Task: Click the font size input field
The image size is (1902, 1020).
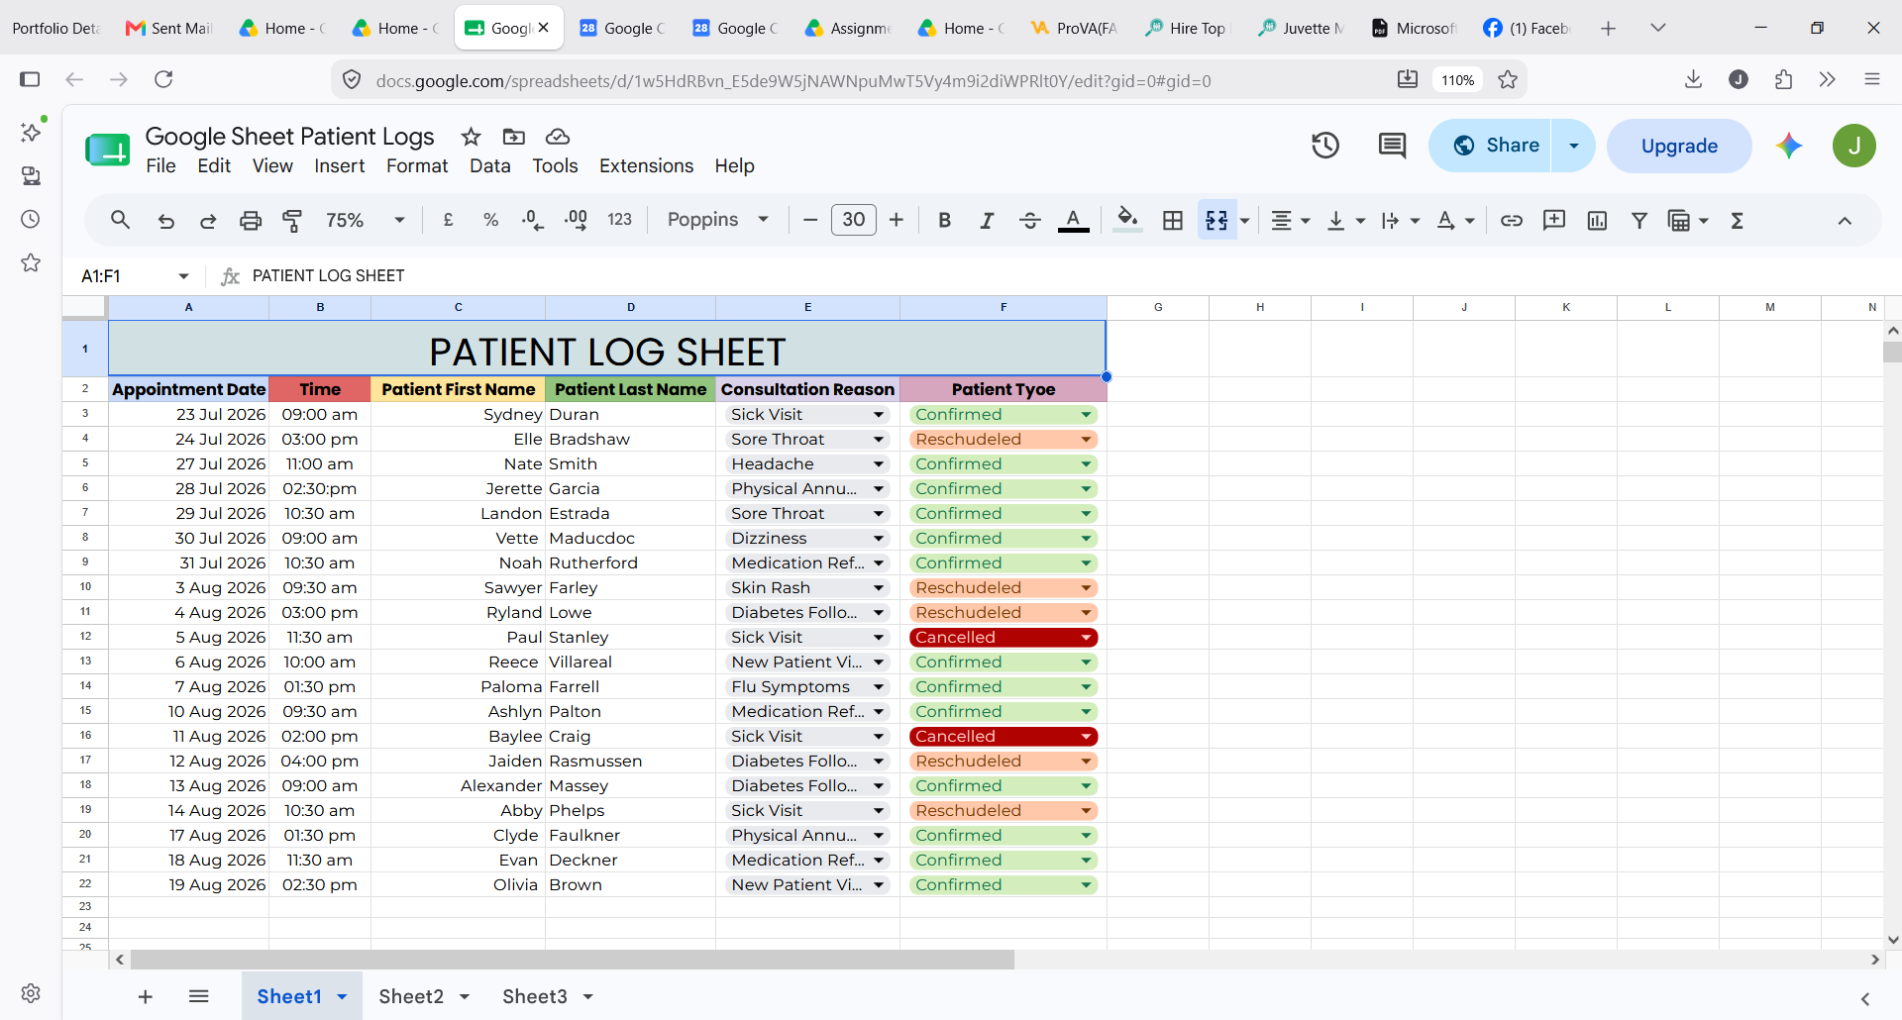Action: point(854,220)
